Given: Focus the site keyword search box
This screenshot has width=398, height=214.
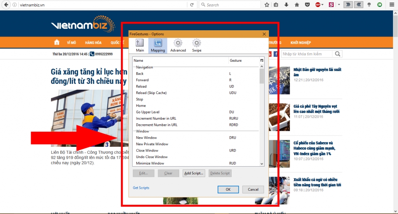Looking at the screenshot, I should point(307,54).
